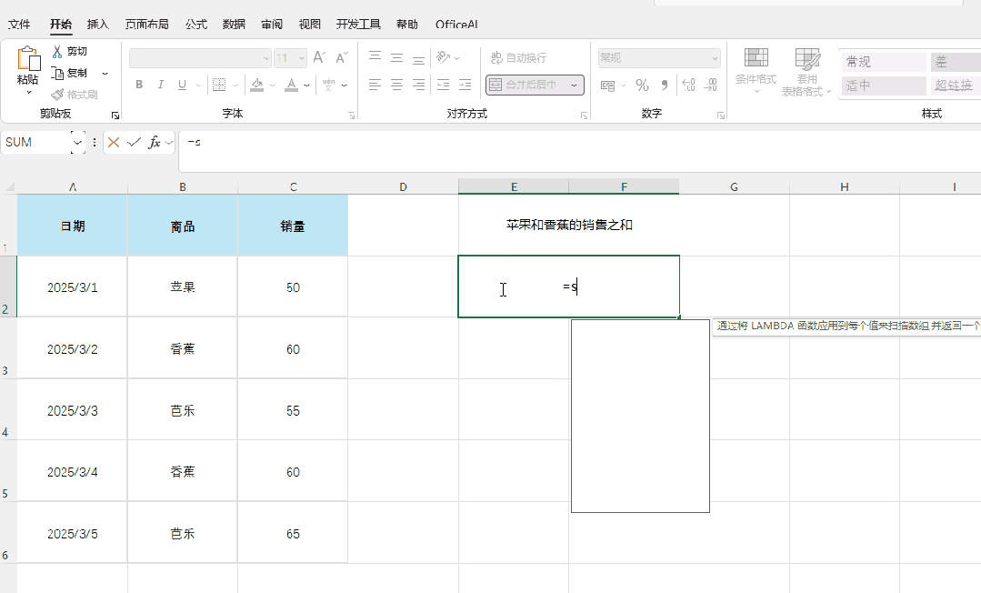
Task: Open 条件格式 conditional formatting
Action: 756,71
